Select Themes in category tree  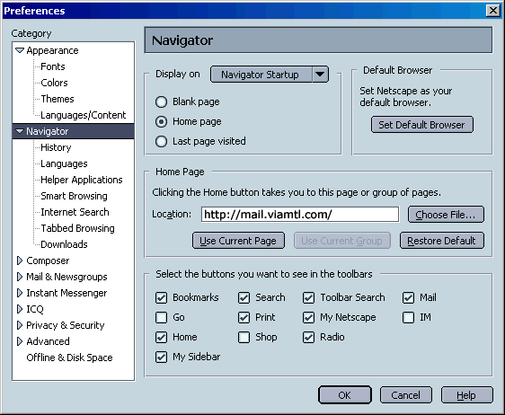tap(58, 99)
